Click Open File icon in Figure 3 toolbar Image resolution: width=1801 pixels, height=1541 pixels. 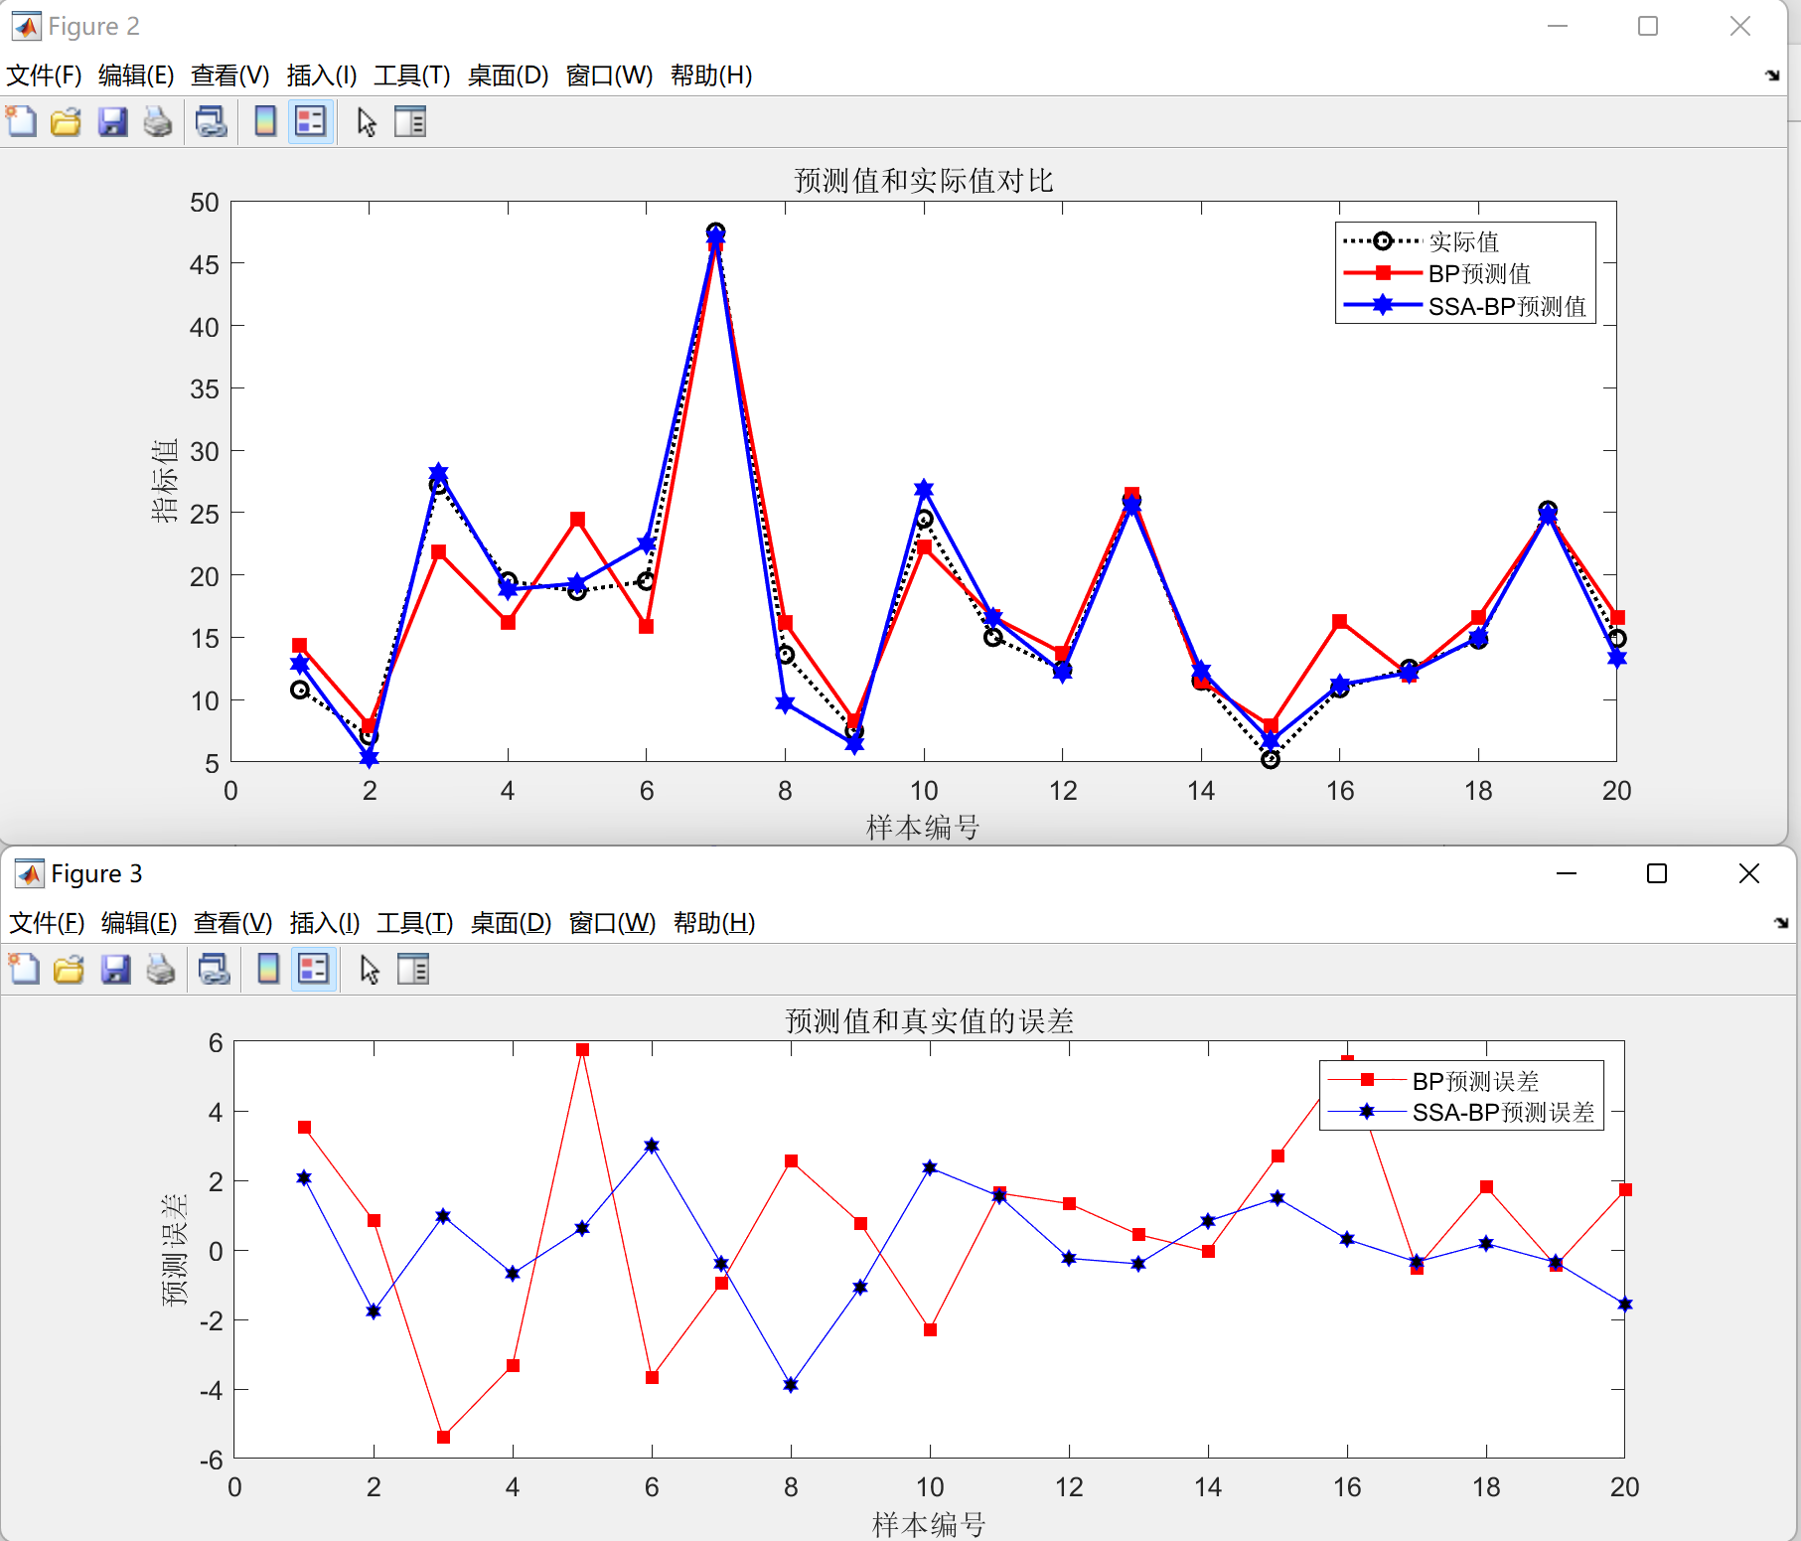[70, 970]
